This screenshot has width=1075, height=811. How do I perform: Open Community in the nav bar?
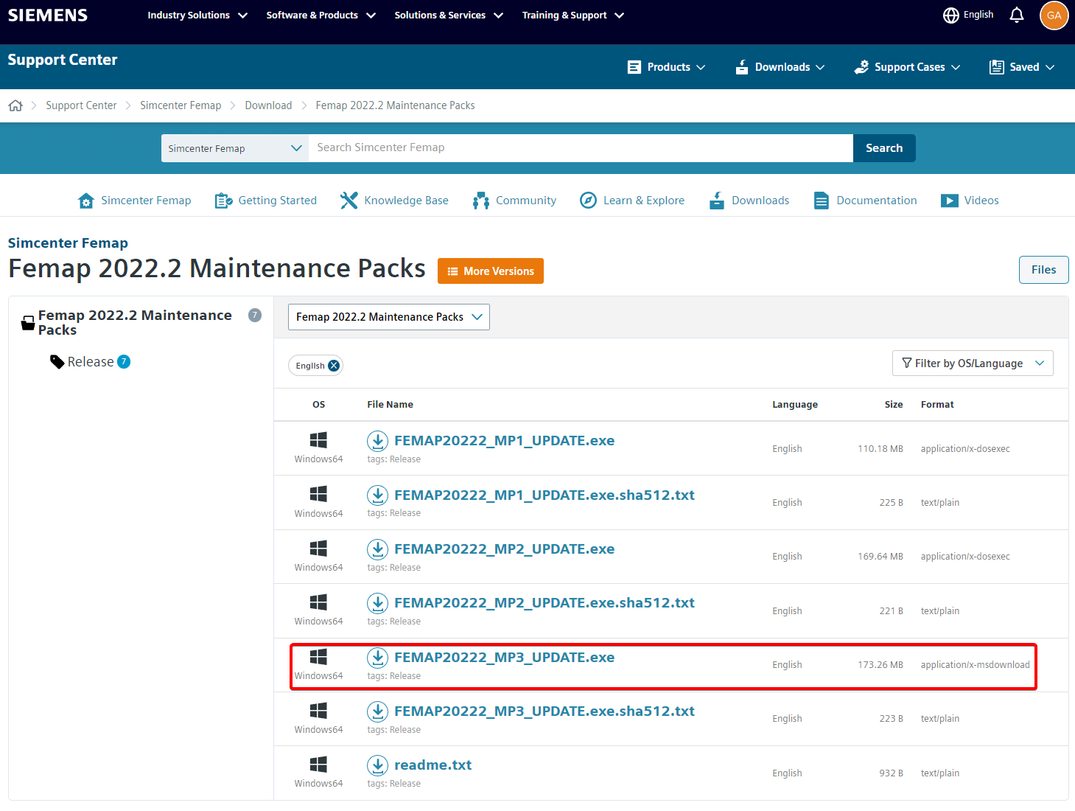514,201
